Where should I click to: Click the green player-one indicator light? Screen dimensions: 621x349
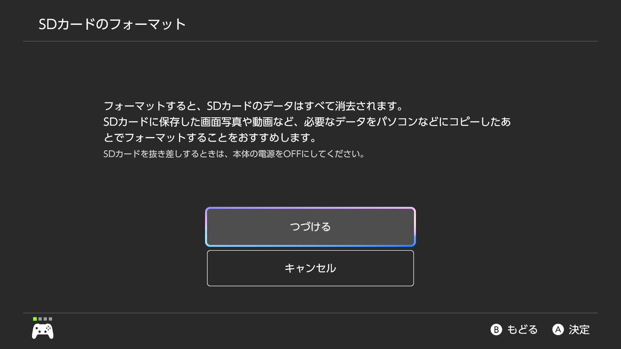pyautogui.click(x=35, y=319)
